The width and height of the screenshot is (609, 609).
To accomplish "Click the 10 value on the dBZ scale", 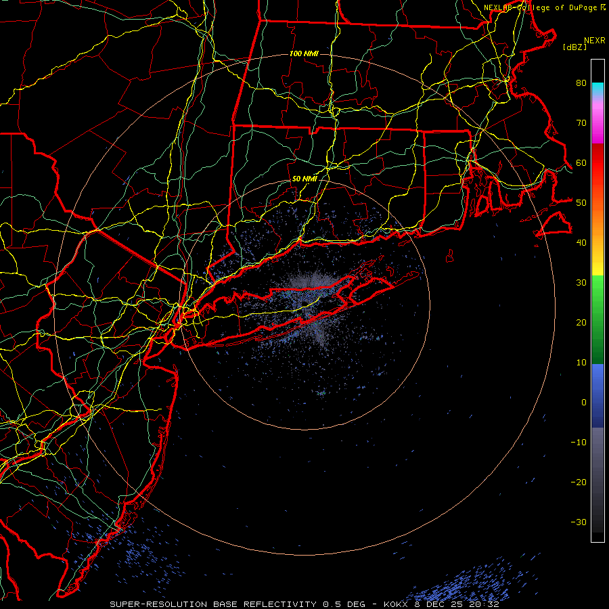I will 581,363.
